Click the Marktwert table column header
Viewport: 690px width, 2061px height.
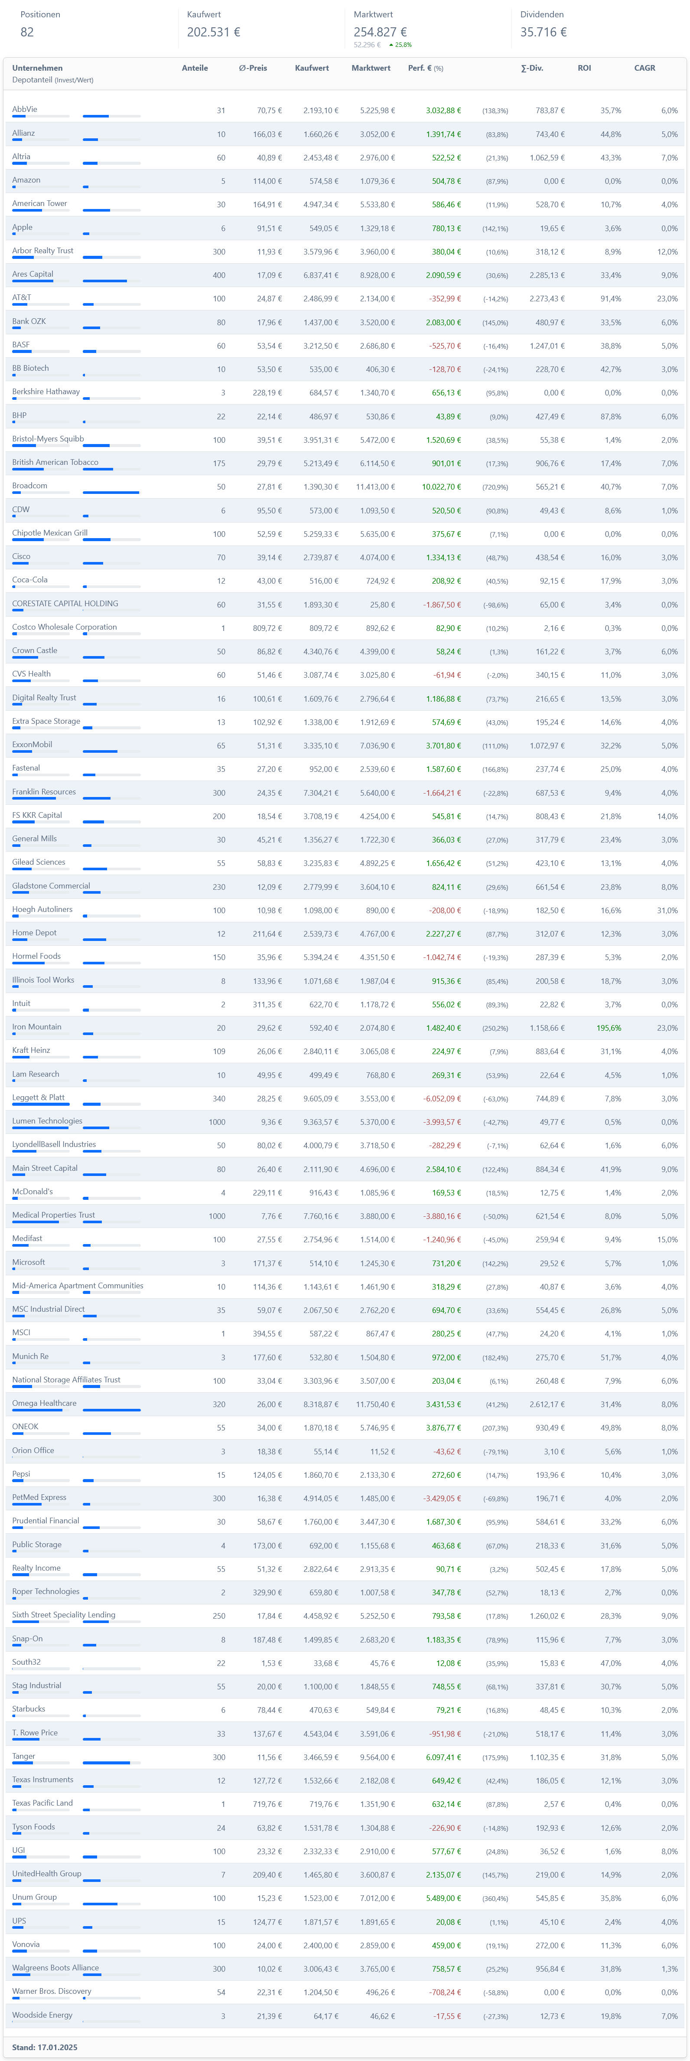[x=371, y=68]
